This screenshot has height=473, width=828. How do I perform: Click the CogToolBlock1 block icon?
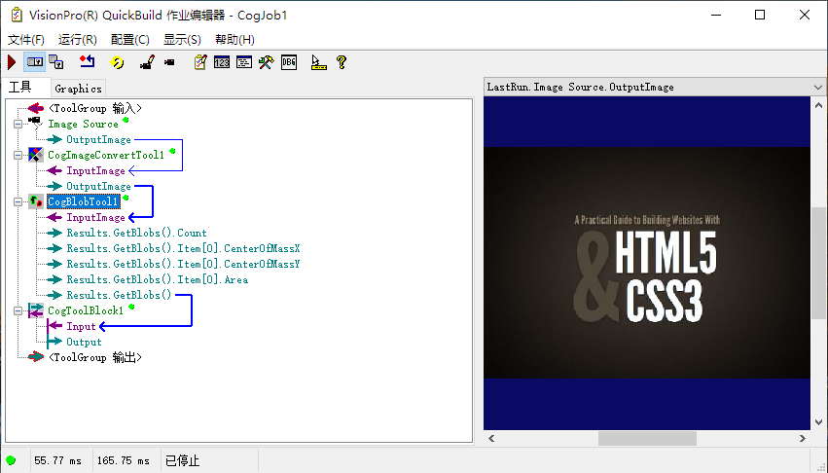(x=35, y=310)
